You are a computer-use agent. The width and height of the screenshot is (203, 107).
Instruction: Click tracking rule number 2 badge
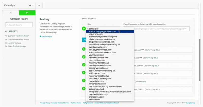(x=84, y=57)
